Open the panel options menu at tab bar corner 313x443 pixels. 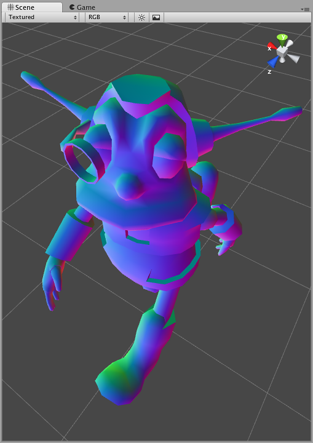click(305, 9)
